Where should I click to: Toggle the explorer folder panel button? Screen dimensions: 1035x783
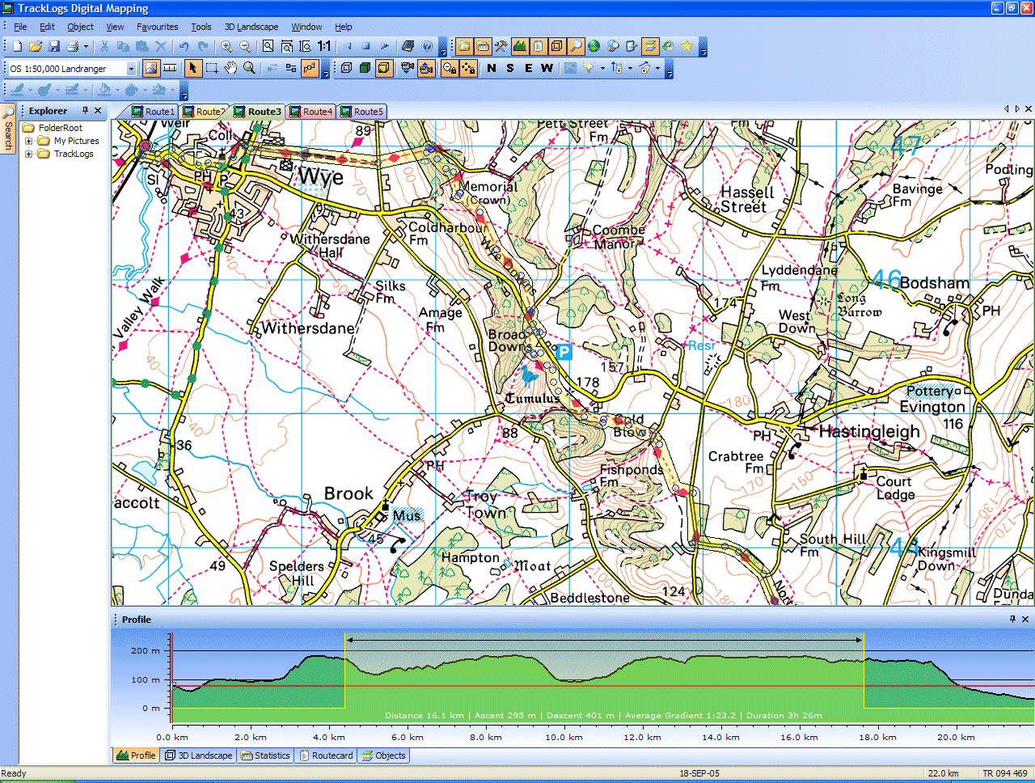coord(463,46)
